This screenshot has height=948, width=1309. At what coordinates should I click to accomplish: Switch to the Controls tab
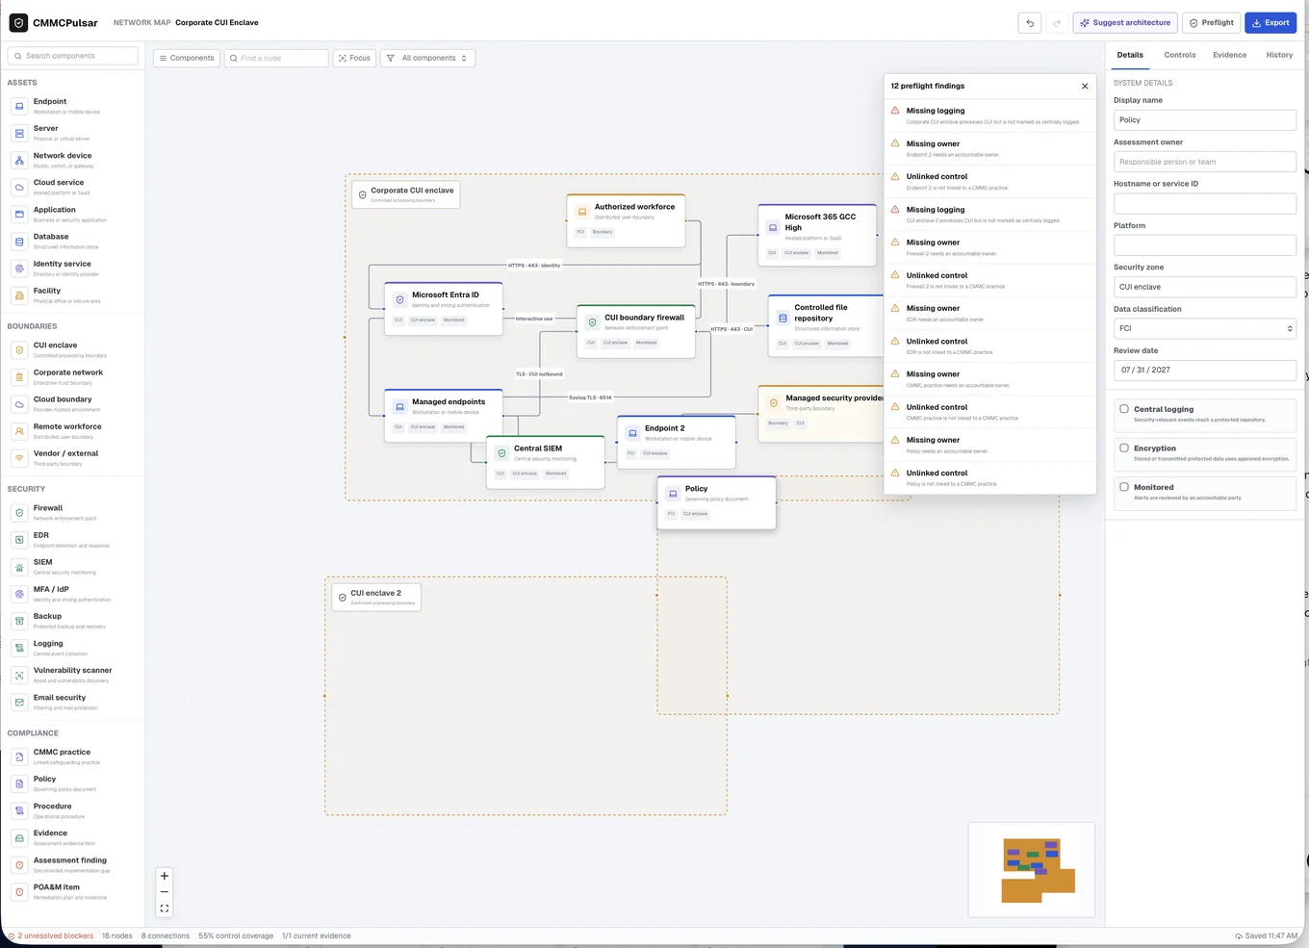(x=1180, y=55)
